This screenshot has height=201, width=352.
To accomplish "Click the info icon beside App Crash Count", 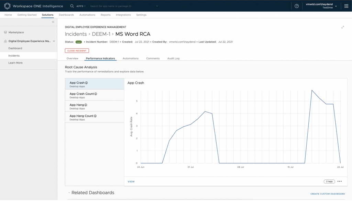I will coord(96,94).
